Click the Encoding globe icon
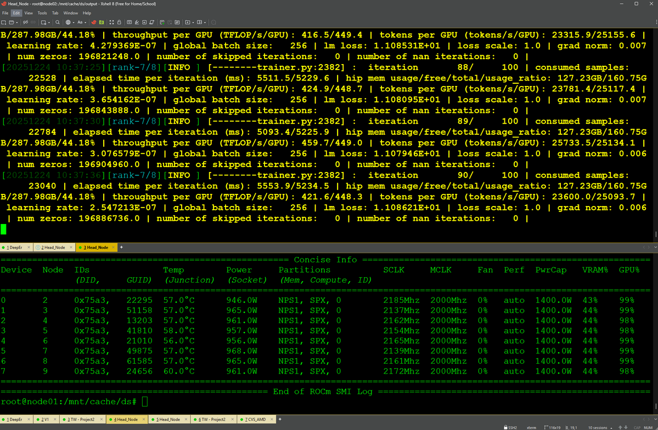The image size is (658, 430). point(69,22)
